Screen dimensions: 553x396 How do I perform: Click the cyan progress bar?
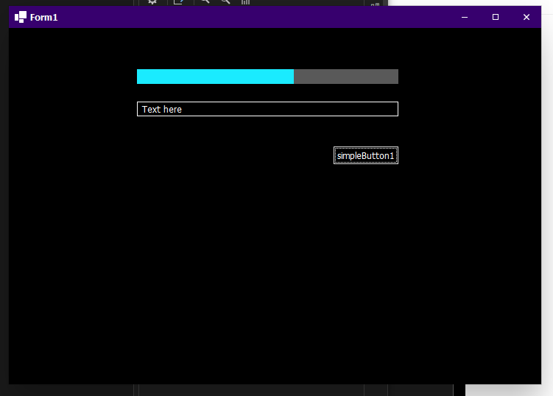click(x=267, y=77)
